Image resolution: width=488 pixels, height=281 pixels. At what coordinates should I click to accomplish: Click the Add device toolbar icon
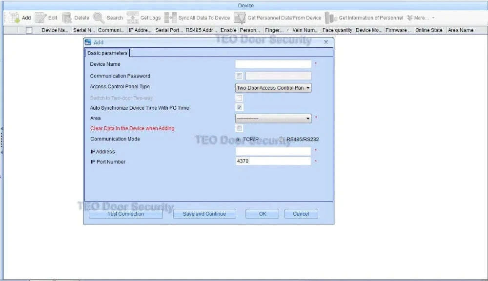[14, 18]
